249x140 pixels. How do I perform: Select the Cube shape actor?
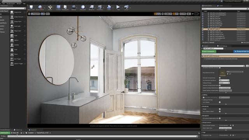click(18, 35)
